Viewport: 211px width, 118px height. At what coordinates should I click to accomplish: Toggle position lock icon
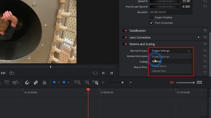click(44, 83)
